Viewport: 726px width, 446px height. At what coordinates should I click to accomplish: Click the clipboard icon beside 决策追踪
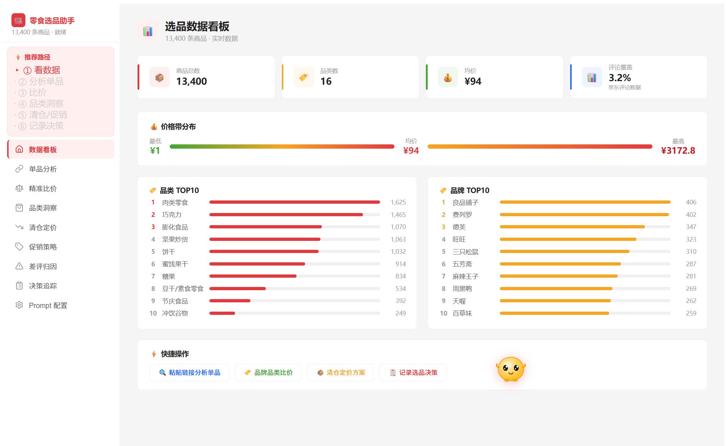(19, 286)
